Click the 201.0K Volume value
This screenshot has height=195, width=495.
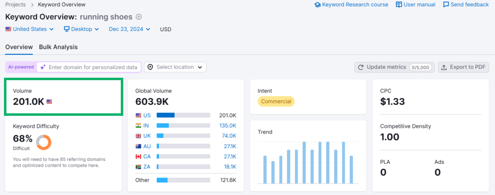pos(28,101)
